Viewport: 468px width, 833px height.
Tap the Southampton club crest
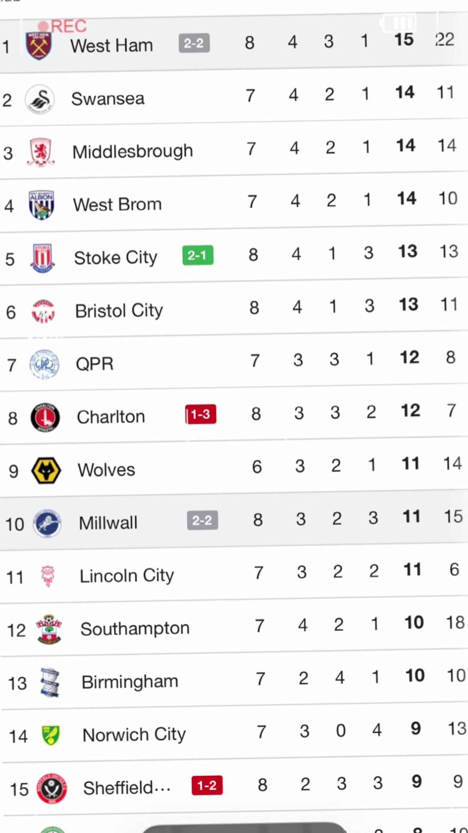(49, 630)
